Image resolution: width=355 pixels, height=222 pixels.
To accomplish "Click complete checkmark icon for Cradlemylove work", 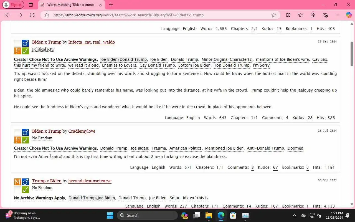I will tap(25, 140).
